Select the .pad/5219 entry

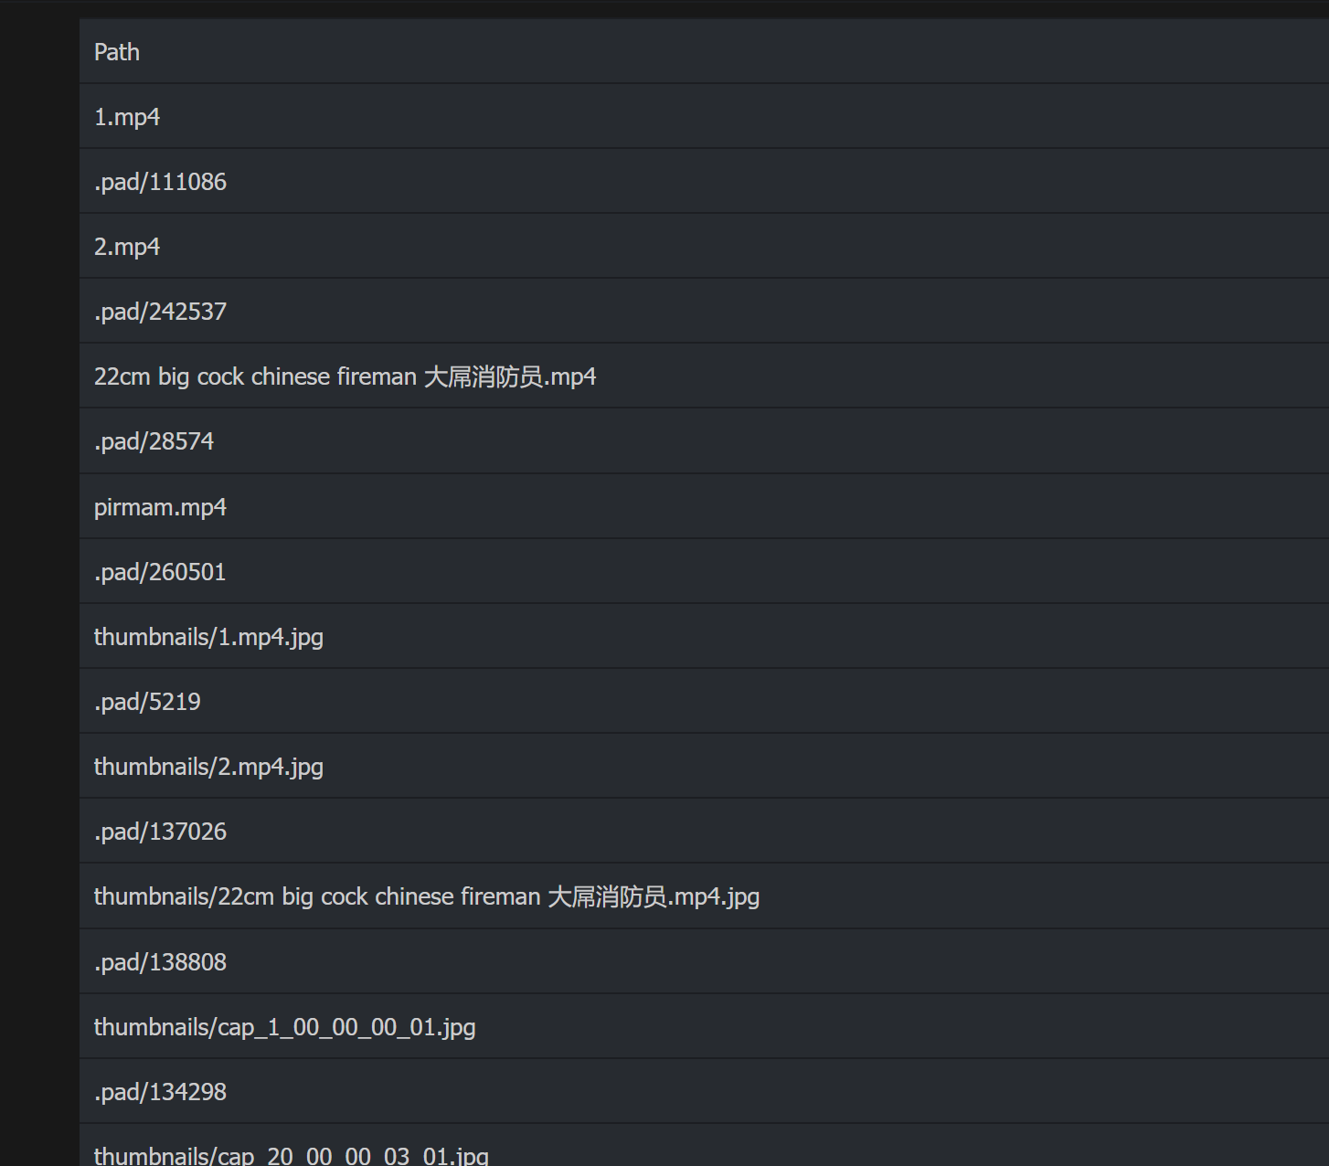click(x=147, y=701)
